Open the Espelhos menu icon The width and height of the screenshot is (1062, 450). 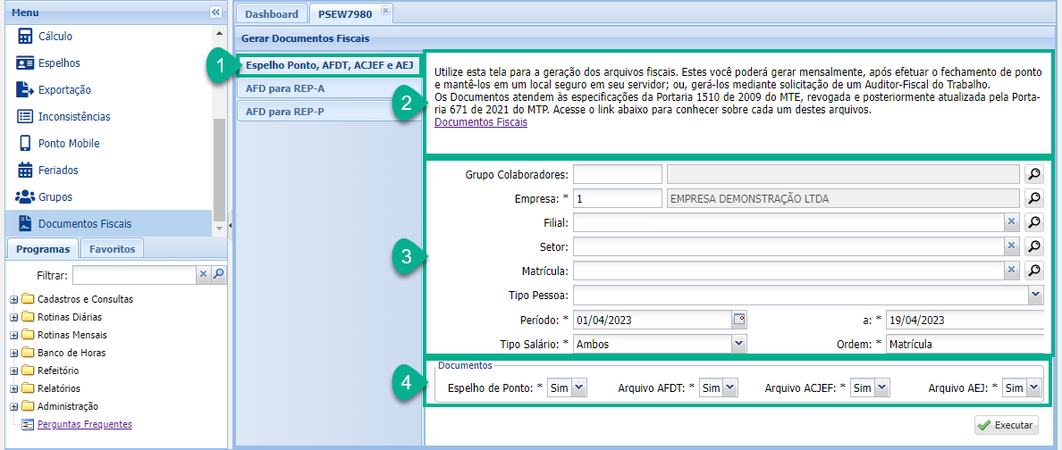click(25, 63)
